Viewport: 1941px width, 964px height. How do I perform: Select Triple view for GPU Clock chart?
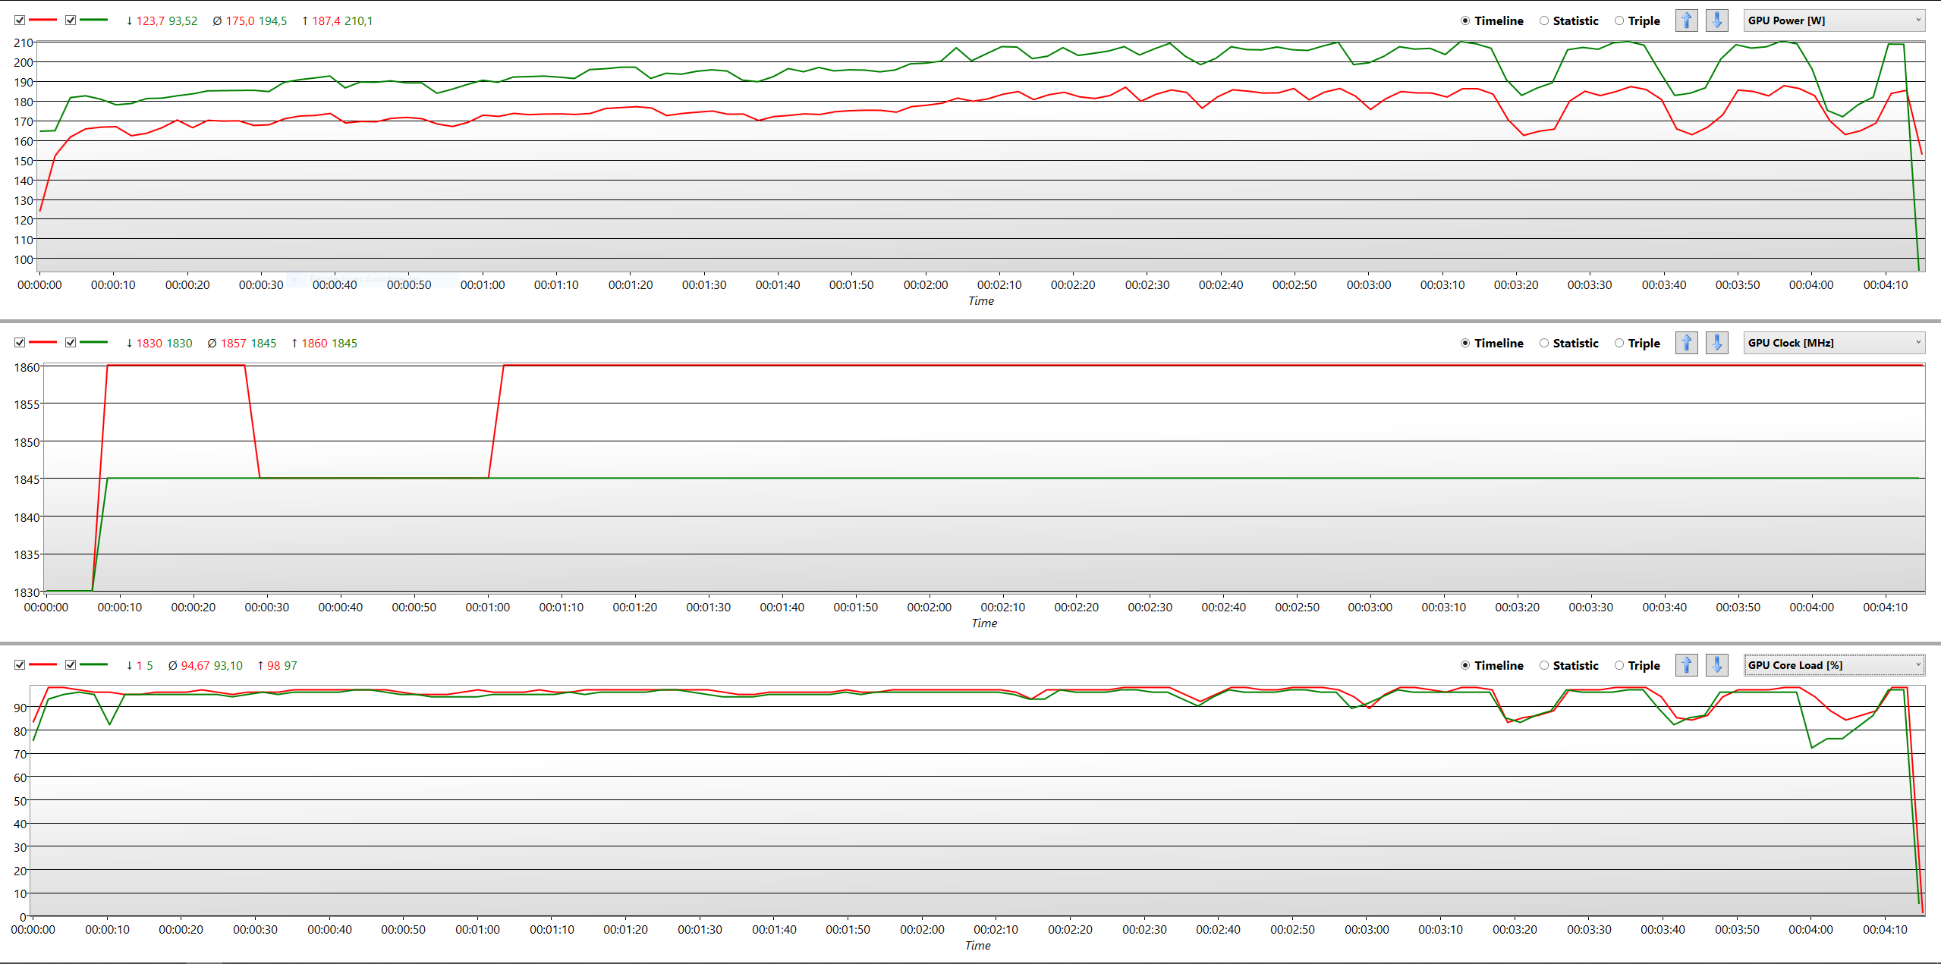[1619, 343]
